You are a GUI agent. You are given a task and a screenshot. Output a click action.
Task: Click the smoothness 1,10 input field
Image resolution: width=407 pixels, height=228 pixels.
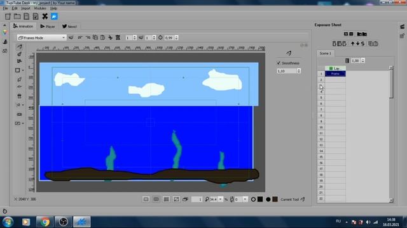coord(287,71)
